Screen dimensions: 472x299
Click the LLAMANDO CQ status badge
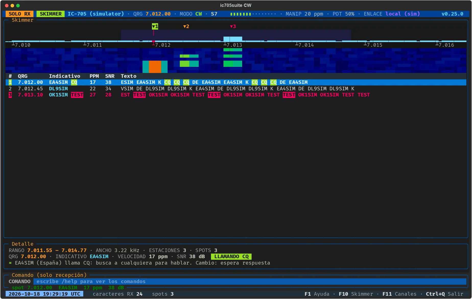coord(231,256)
